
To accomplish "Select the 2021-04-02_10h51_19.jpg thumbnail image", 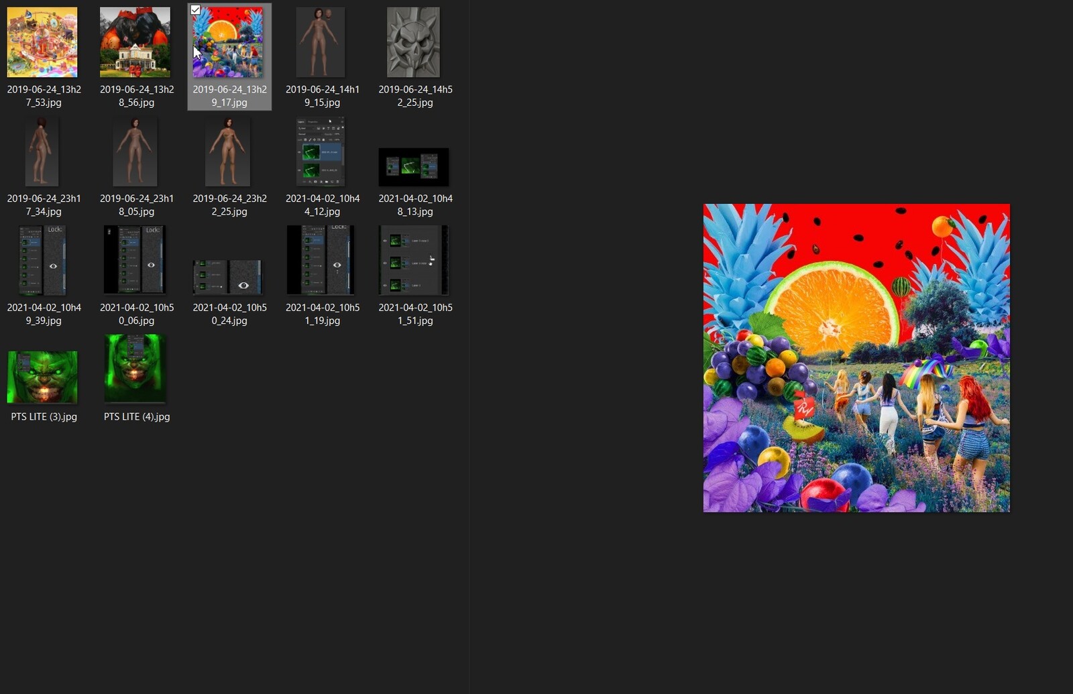I will [321, 260].
